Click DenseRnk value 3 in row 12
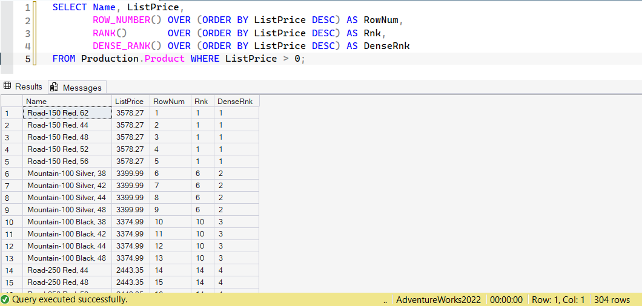 (236, 246)
